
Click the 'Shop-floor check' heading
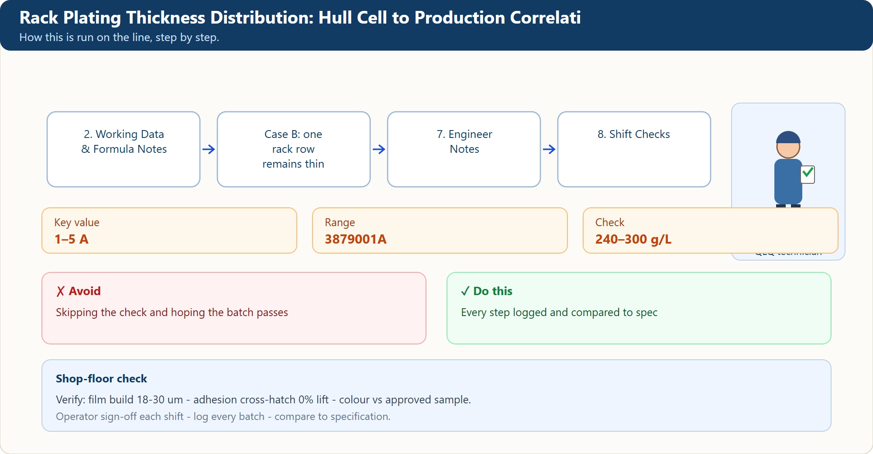pyautogui.click(x=101, y=378)
